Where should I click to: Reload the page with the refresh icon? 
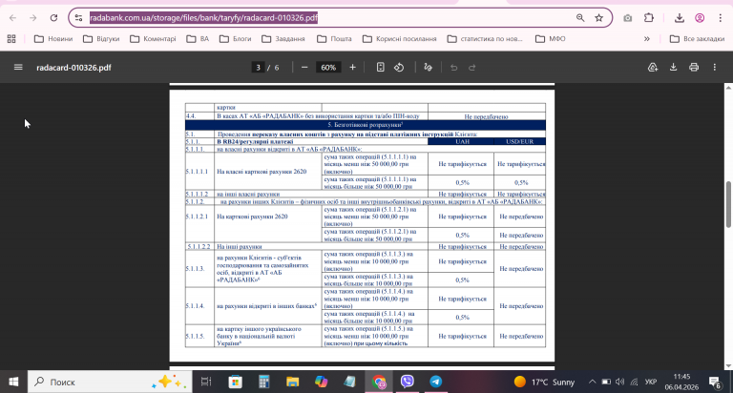(53, 18)
